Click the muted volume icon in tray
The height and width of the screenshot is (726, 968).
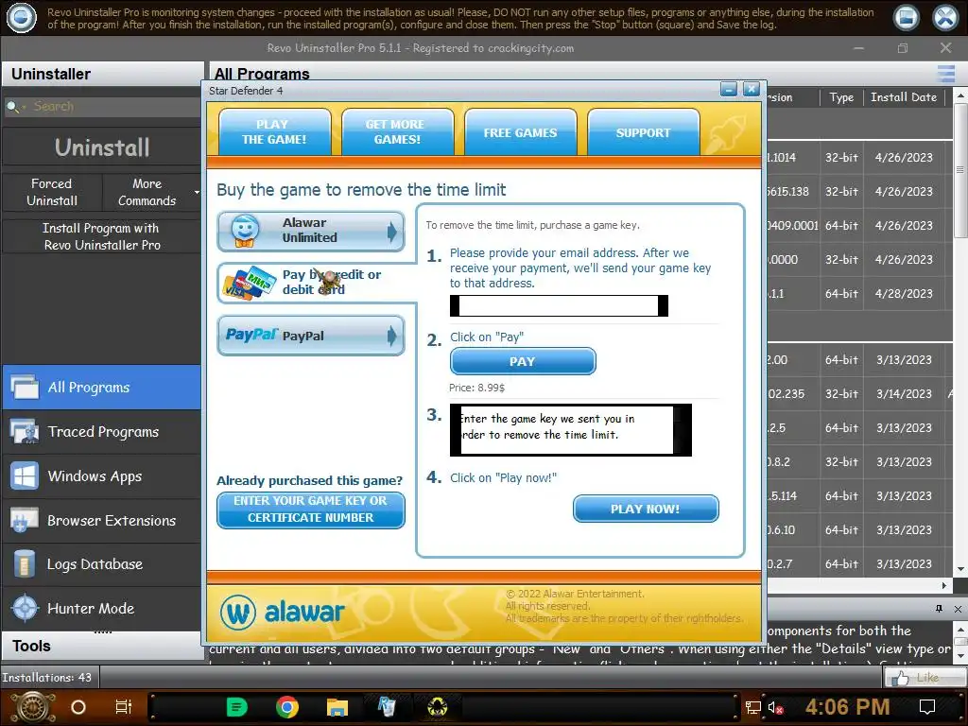point(775,708)
